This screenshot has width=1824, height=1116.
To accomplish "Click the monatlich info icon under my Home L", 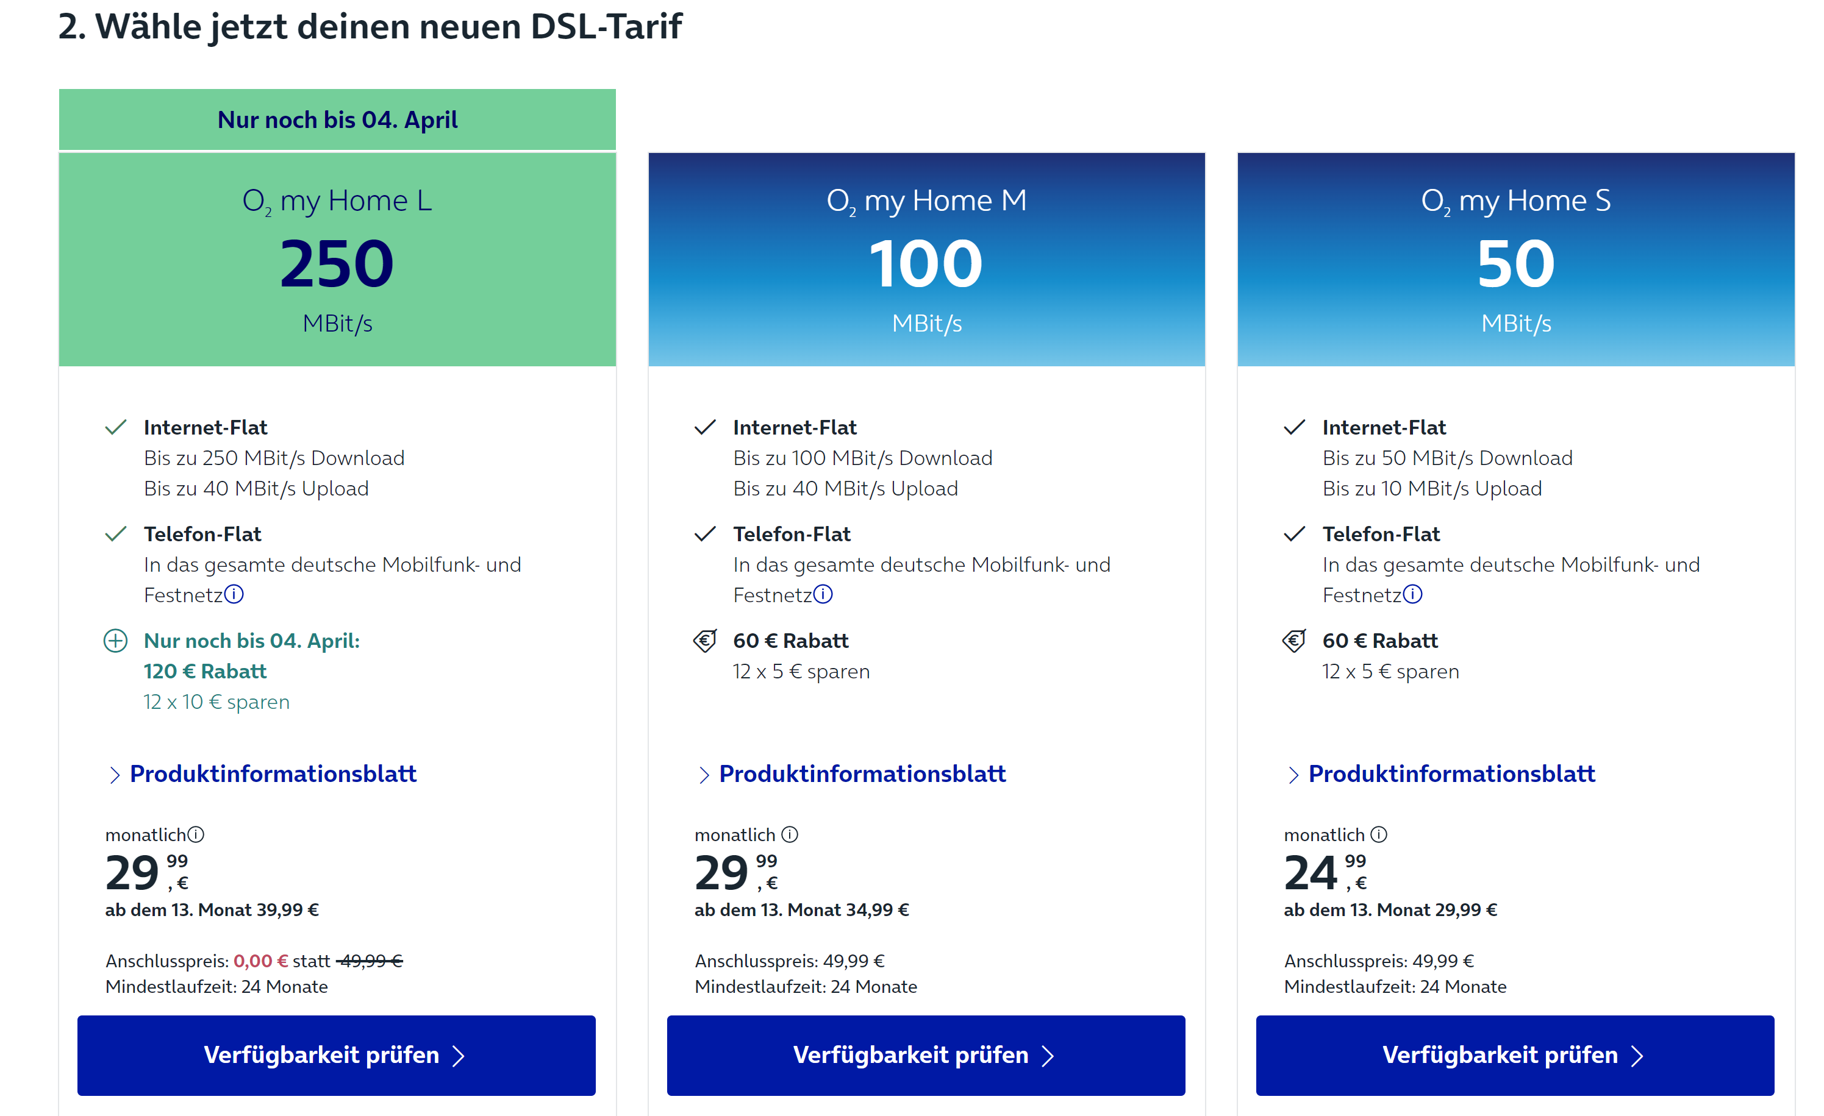I will pyautogui.click(x=195, y=834).
